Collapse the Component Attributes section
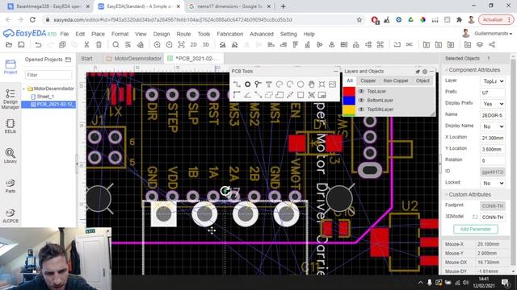Viewport: 517px width, 290px height. (447, 70)
